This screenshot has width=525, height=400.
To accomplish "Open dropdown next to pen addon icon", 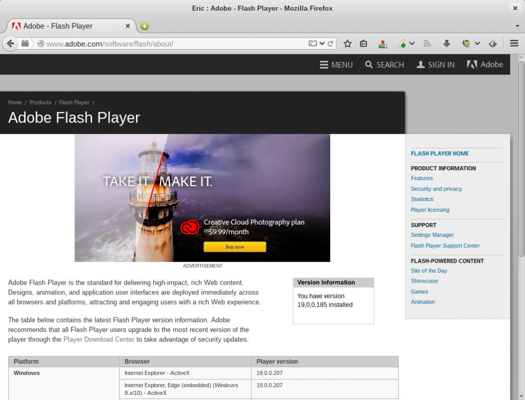I will click(x=412, y=44).
